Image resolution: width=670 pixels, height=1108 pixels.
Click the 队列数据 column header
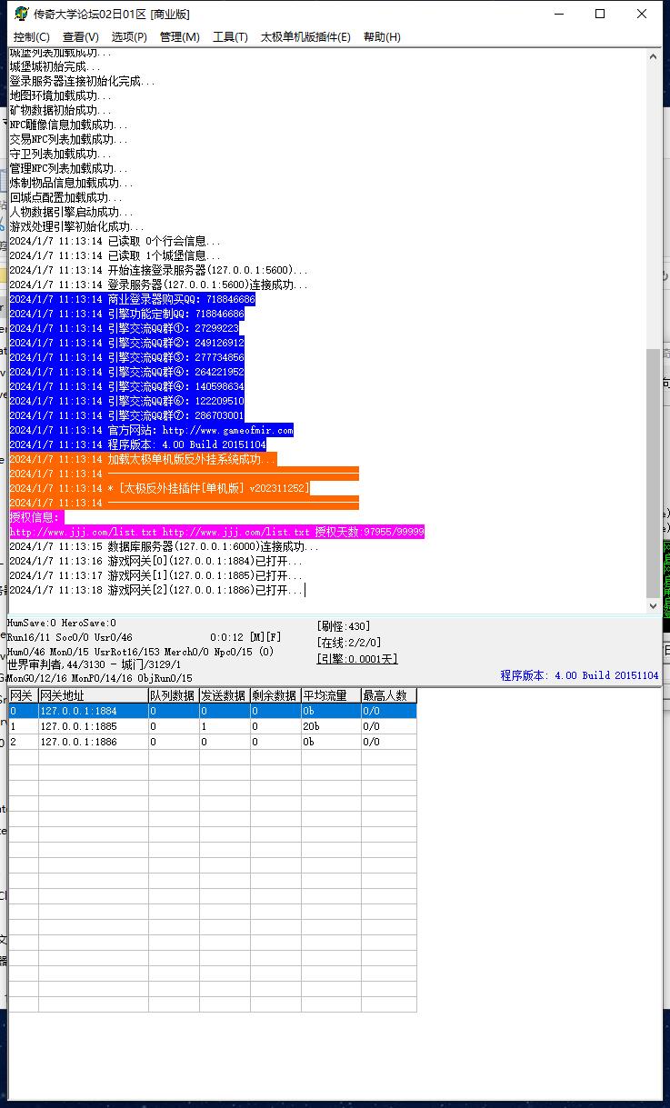(x=175, y=695)
